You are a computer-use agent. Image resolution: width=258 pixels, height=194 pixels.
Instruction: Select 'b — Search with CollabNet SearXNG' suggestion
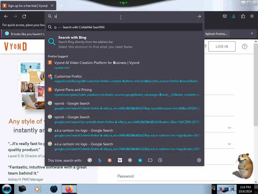(124, 27)
